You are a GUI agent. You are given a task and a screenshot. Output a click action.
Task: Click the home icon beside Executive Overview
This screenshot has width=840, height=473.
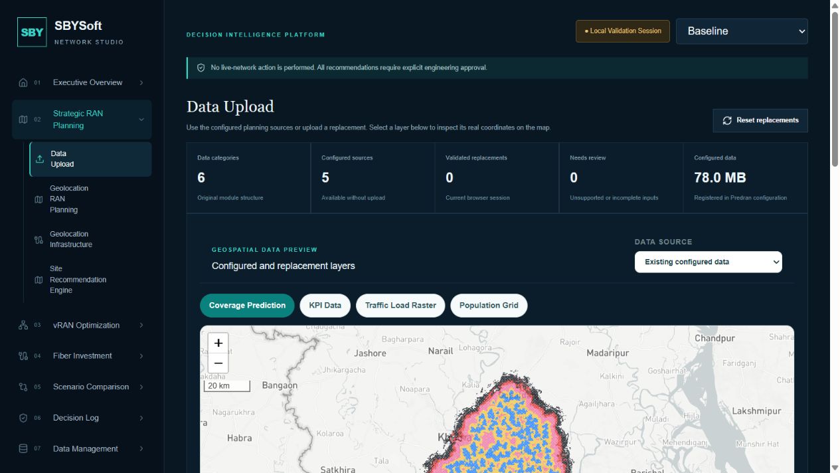coord(23,83)
